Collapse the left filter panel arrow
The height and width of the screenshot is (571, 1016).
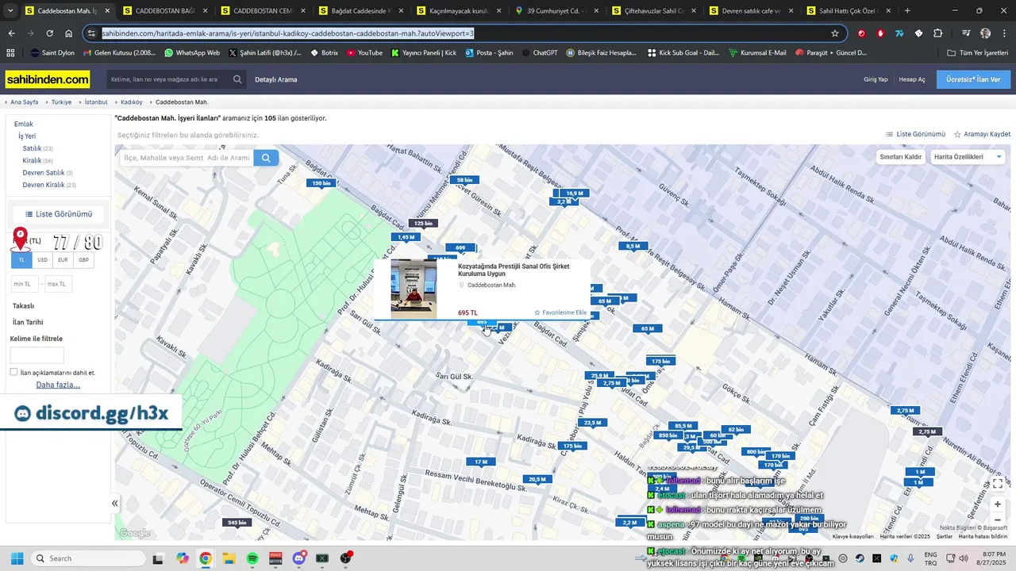click(x=114, y=503)
